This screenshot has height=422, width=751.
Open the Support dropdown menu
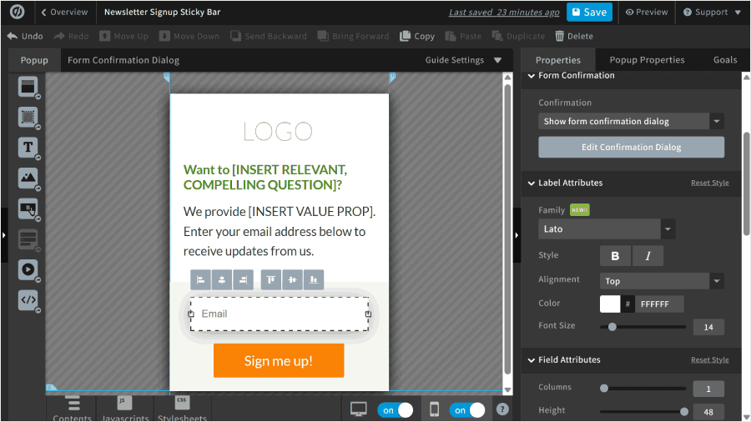pos(712,12)
